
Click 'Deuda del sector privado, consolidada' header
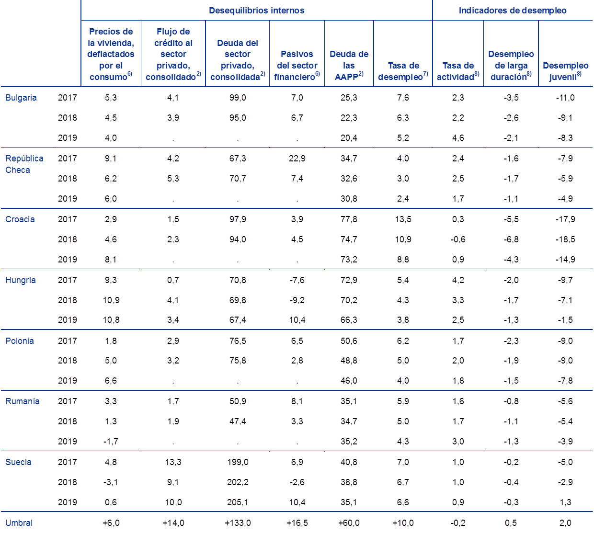[238, 60]
